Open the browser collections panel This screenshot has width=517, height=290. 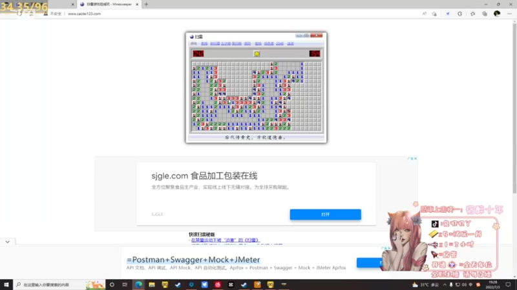point(485,14)
